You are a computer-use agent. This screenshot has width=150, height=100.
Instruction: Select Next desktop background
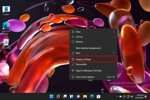93,48
